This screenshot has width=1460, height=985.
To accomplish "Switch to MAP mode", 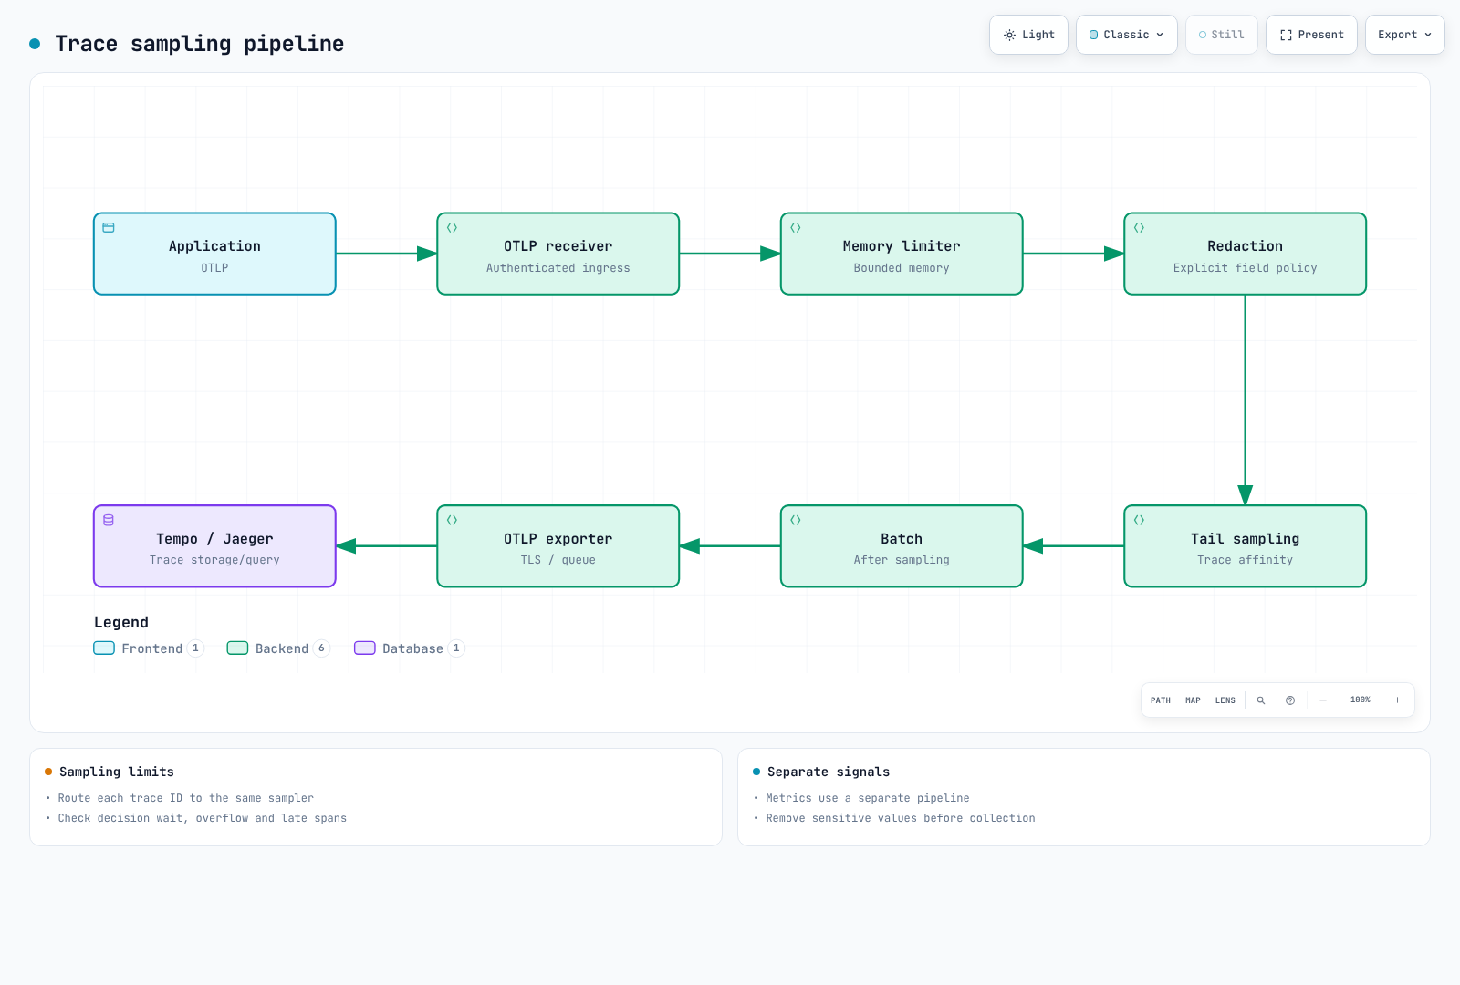I will 1193,700.
